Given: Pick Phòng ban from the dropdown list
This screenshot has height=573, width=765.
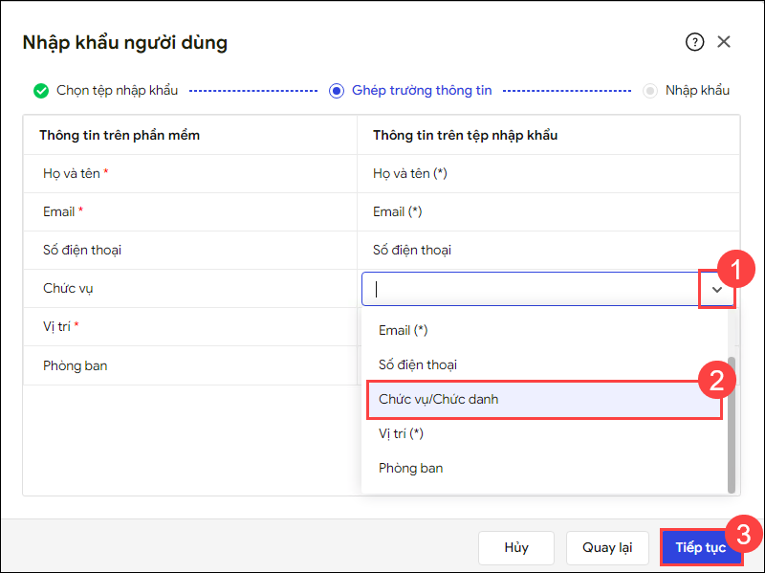Looking at the screenshot, I should 411,468.
